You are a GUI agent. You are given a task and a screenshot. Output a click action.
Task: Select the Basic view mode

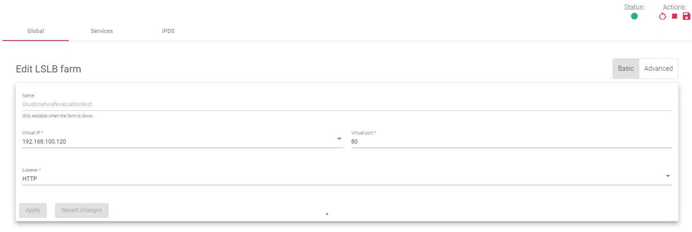(x=626, y=69)
